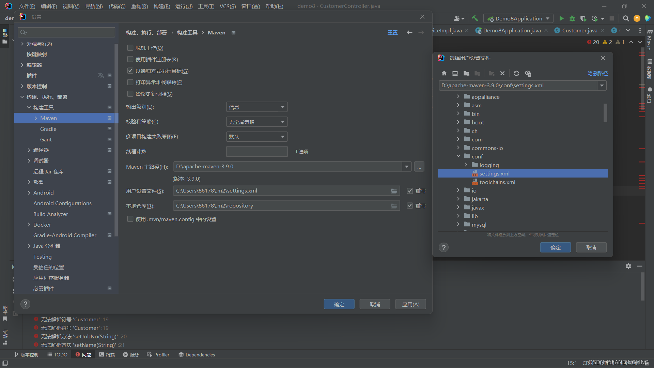The height and width of the screenshot is (368, 654).
Task: Debug Demo8Application with bug icon
Action: (x=572, y=18)
